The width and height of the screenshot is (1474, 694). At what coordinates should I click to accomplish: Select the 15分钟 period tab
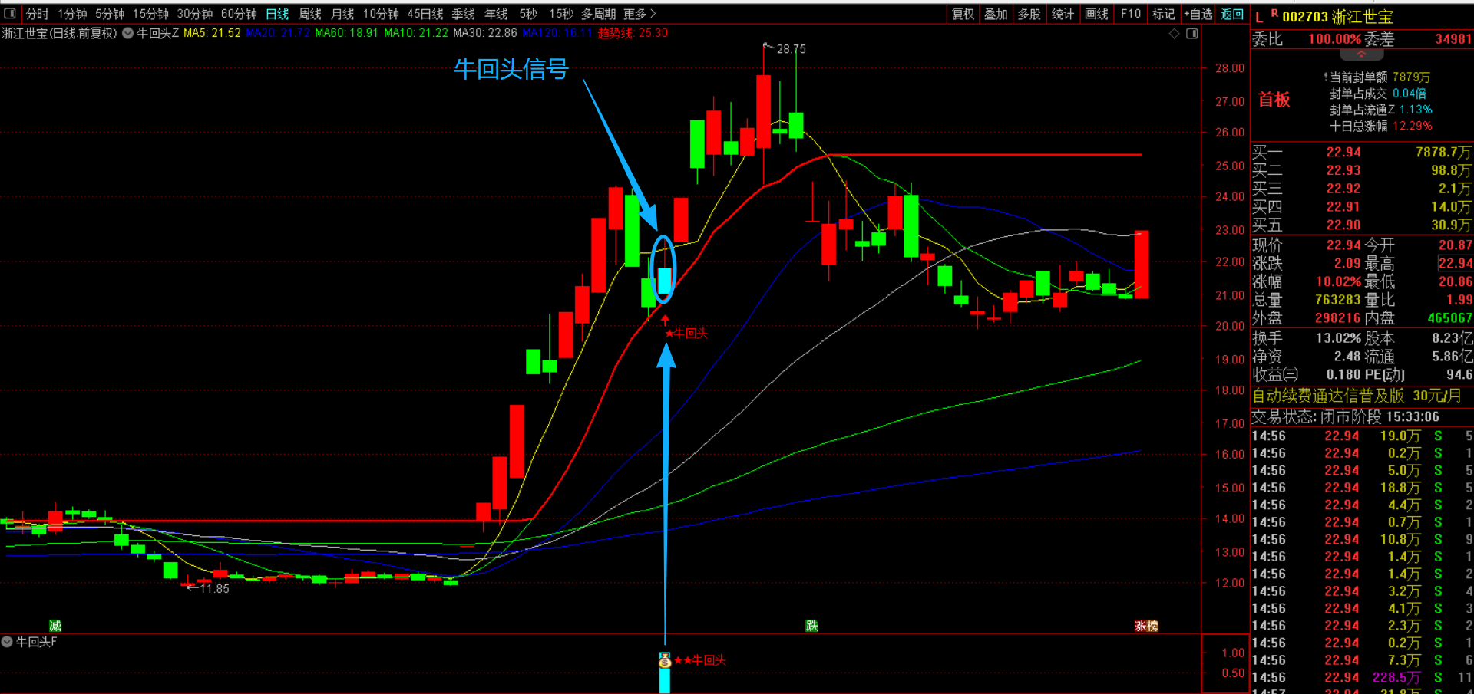coord(150,14)
